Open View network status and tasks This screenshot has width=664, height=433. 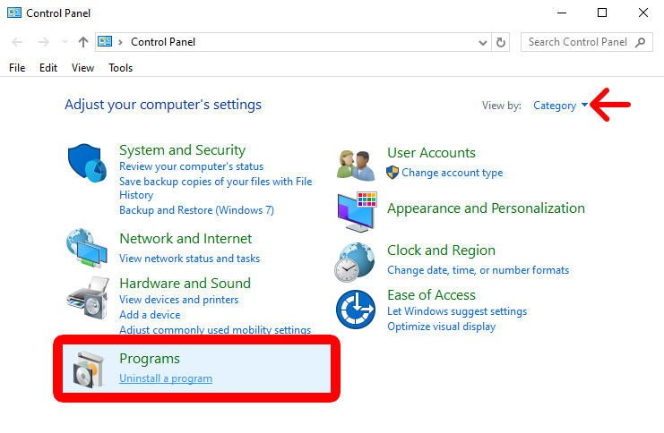pos(189,259)
